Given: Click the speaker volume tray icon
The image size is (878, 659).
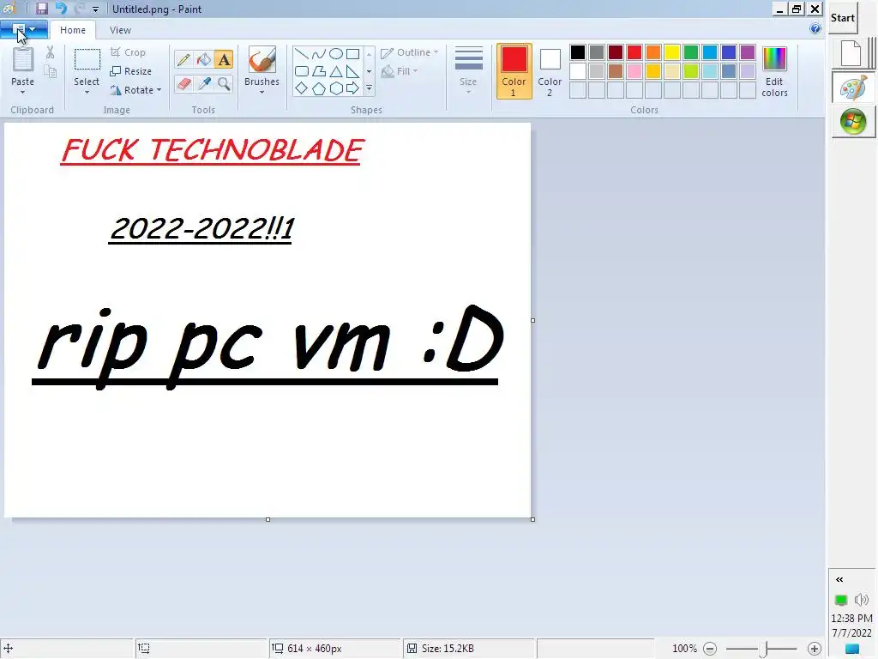Looking at the screenshot, I should pyautogui.click(x=862, y=600).
